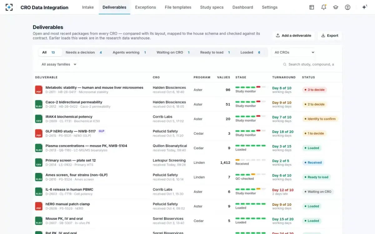
Task: Click the Export button
Action: (x=330, y=36)
